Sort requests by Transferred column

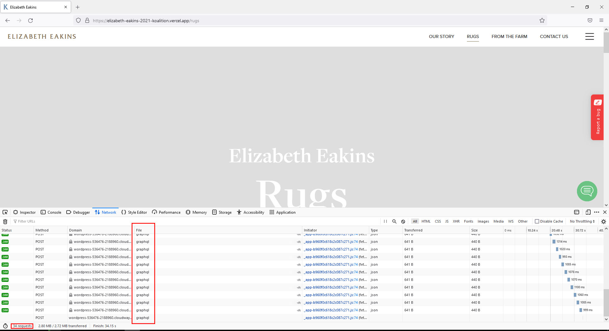(x=436, y=230)
